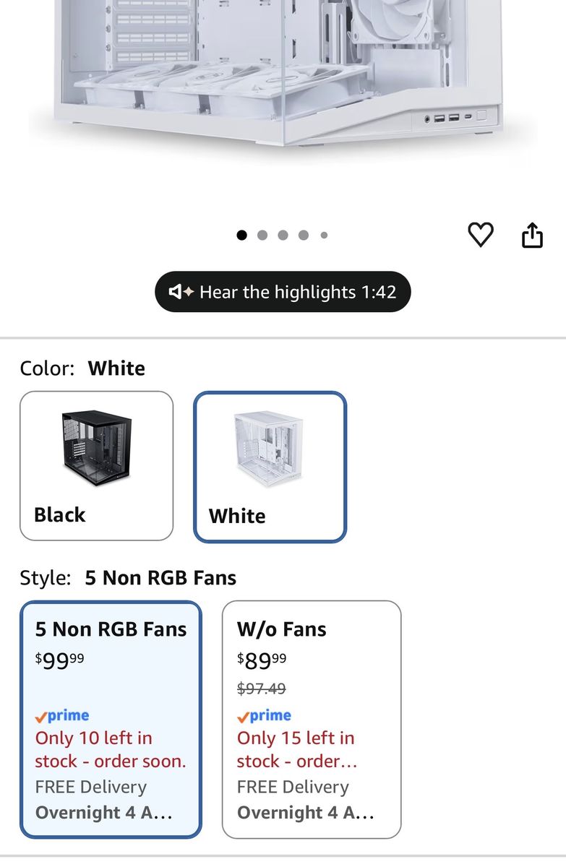Tap the $89.99 price on W/o Fans

pos(262,660)
